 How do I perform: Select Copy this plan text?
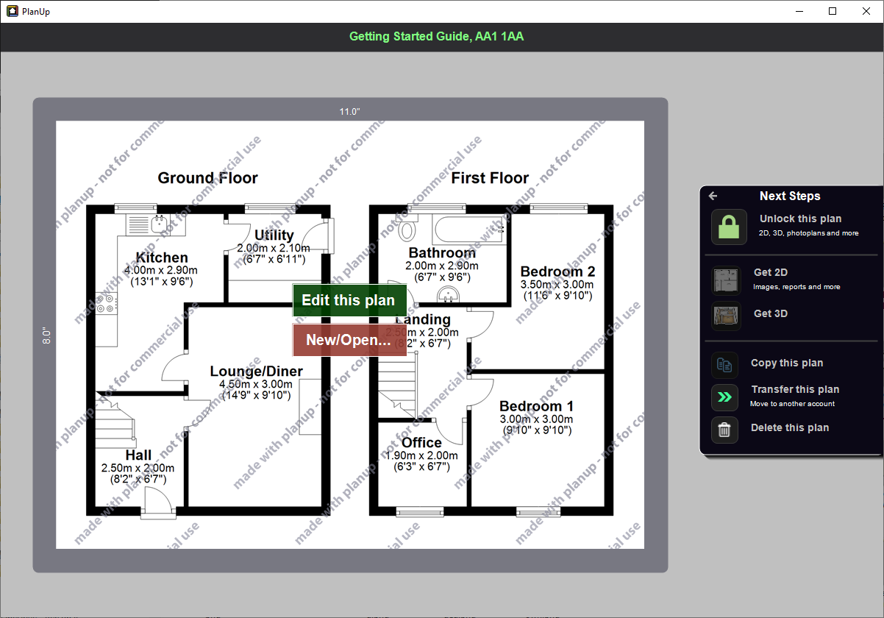point(787,363)
